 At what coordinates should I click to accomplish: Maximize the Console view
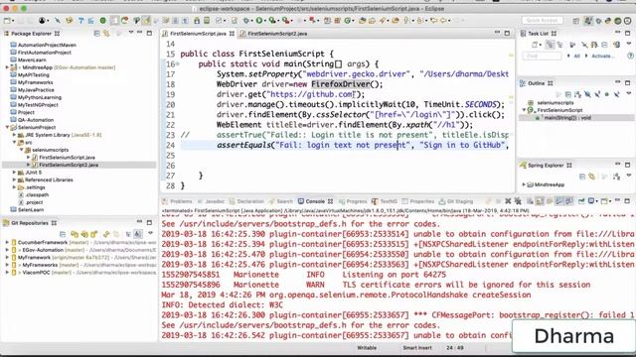(627, 200)
